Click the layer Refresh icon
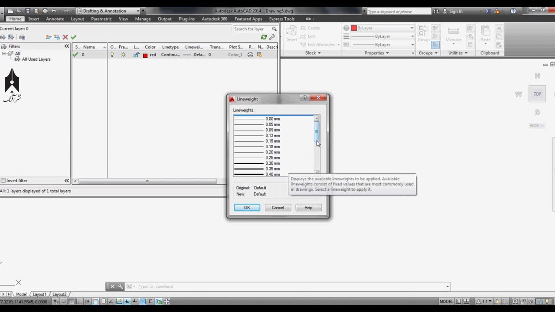Image resolution: width=555 pixels, height=312 pixels. (264, 37)
